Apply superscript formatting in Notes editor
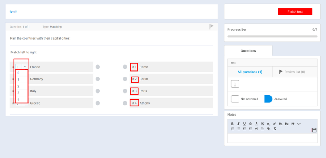 click(x=274, y=123)
